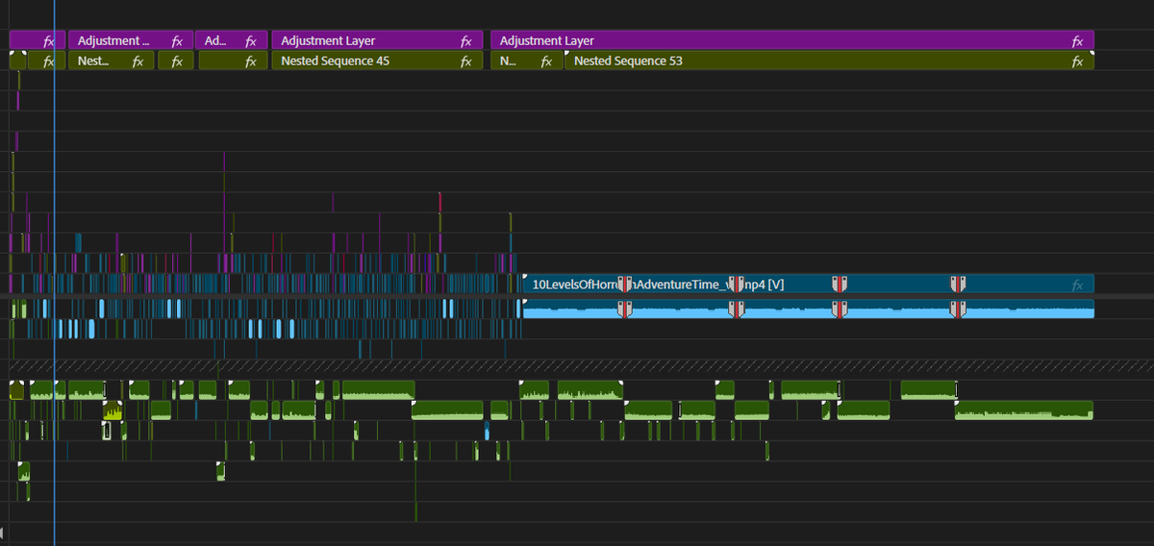Click fx badge of Adjustment Layer above Nested Sequence 53
The width and height of the screenshot is (1154, 546).
click(x=1077, y=41)
